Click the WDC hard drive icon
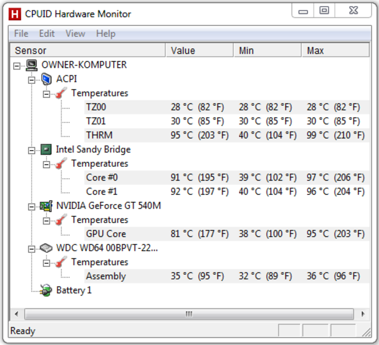 point(46,248)
